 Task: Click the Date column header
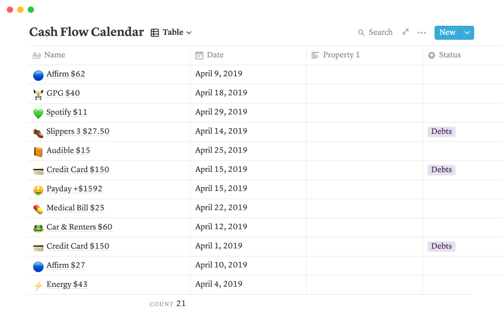click(215, 55)
